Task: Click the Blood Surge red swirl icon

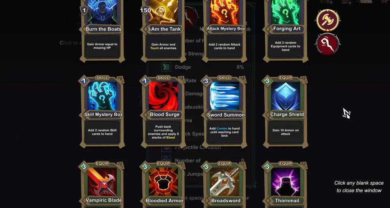Action: [163, 96]
